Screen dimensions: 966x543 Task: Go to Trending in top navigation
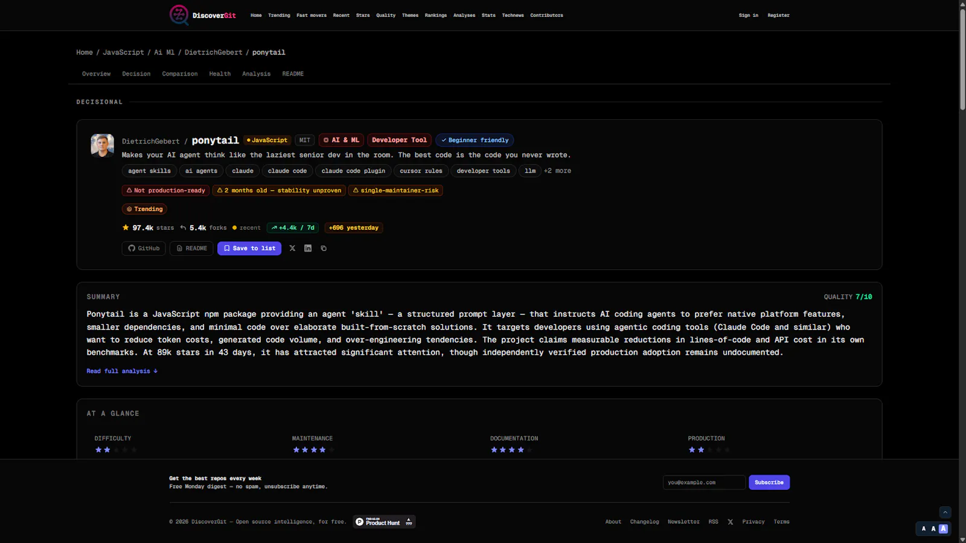click(279, 15)
